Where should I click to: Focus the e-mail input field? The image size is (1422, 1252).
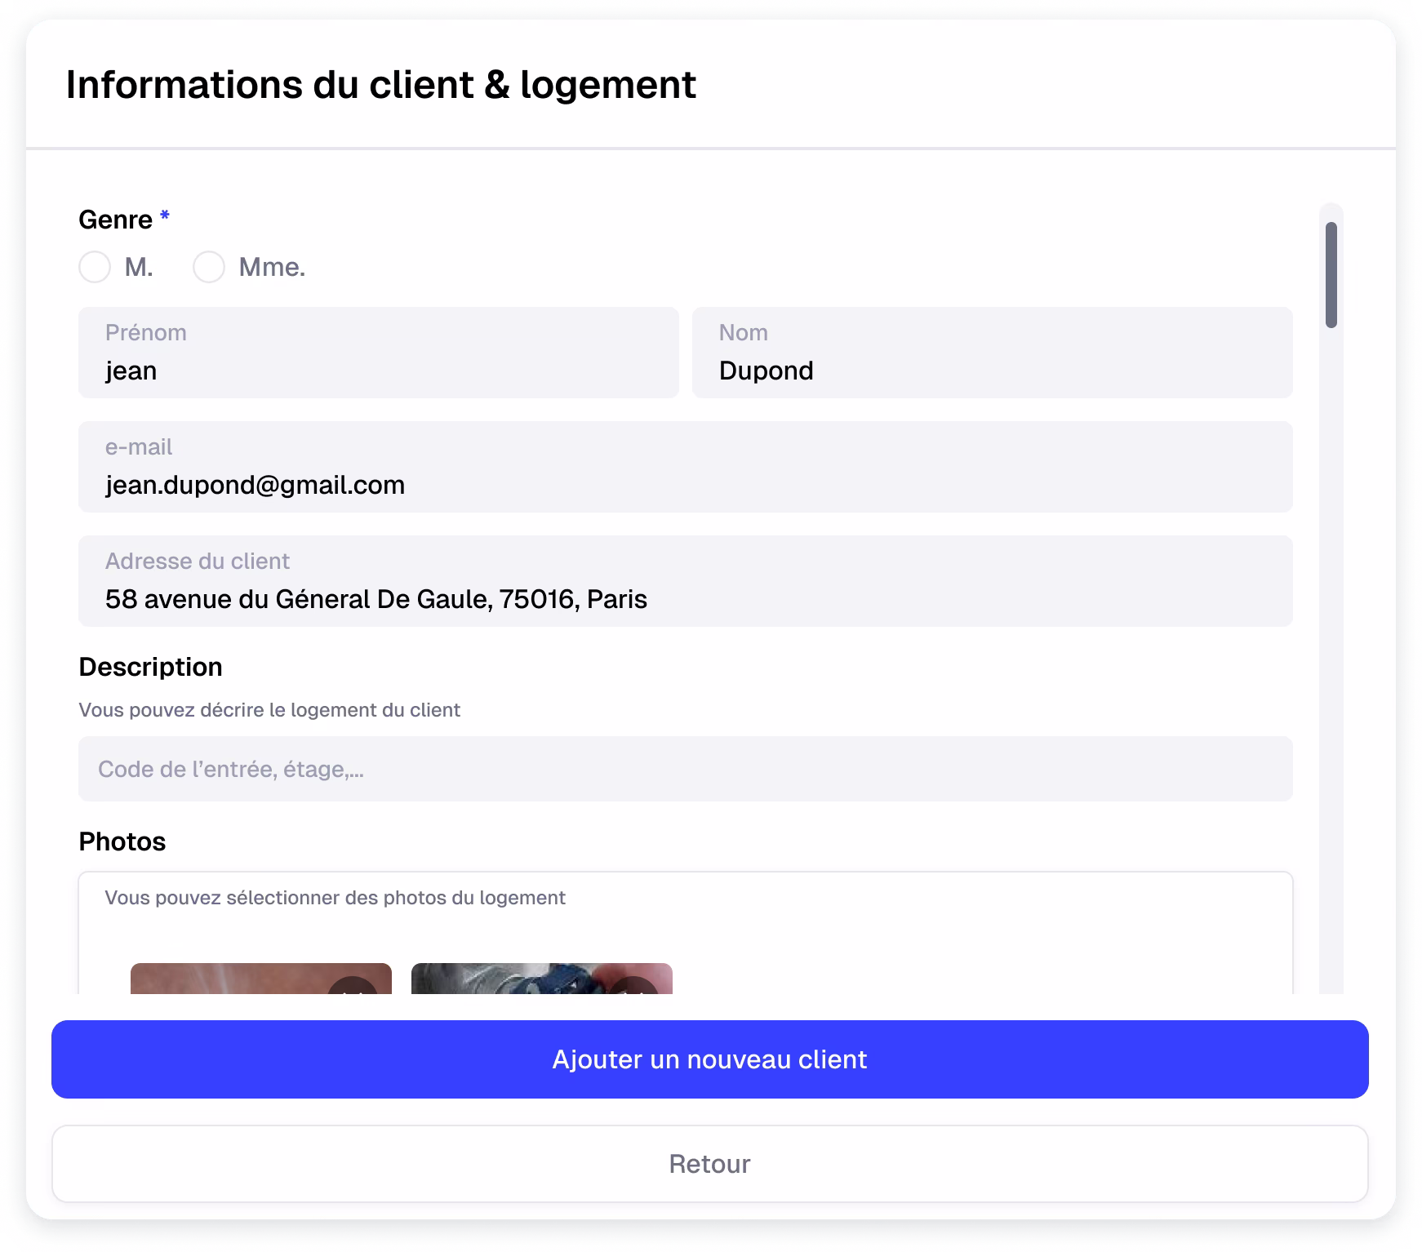tap(686, 467)
